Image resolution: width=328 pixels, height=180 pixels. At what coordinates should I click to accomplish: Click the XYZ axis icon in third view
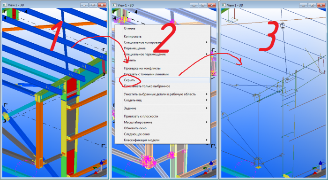(x=318, y=167)
